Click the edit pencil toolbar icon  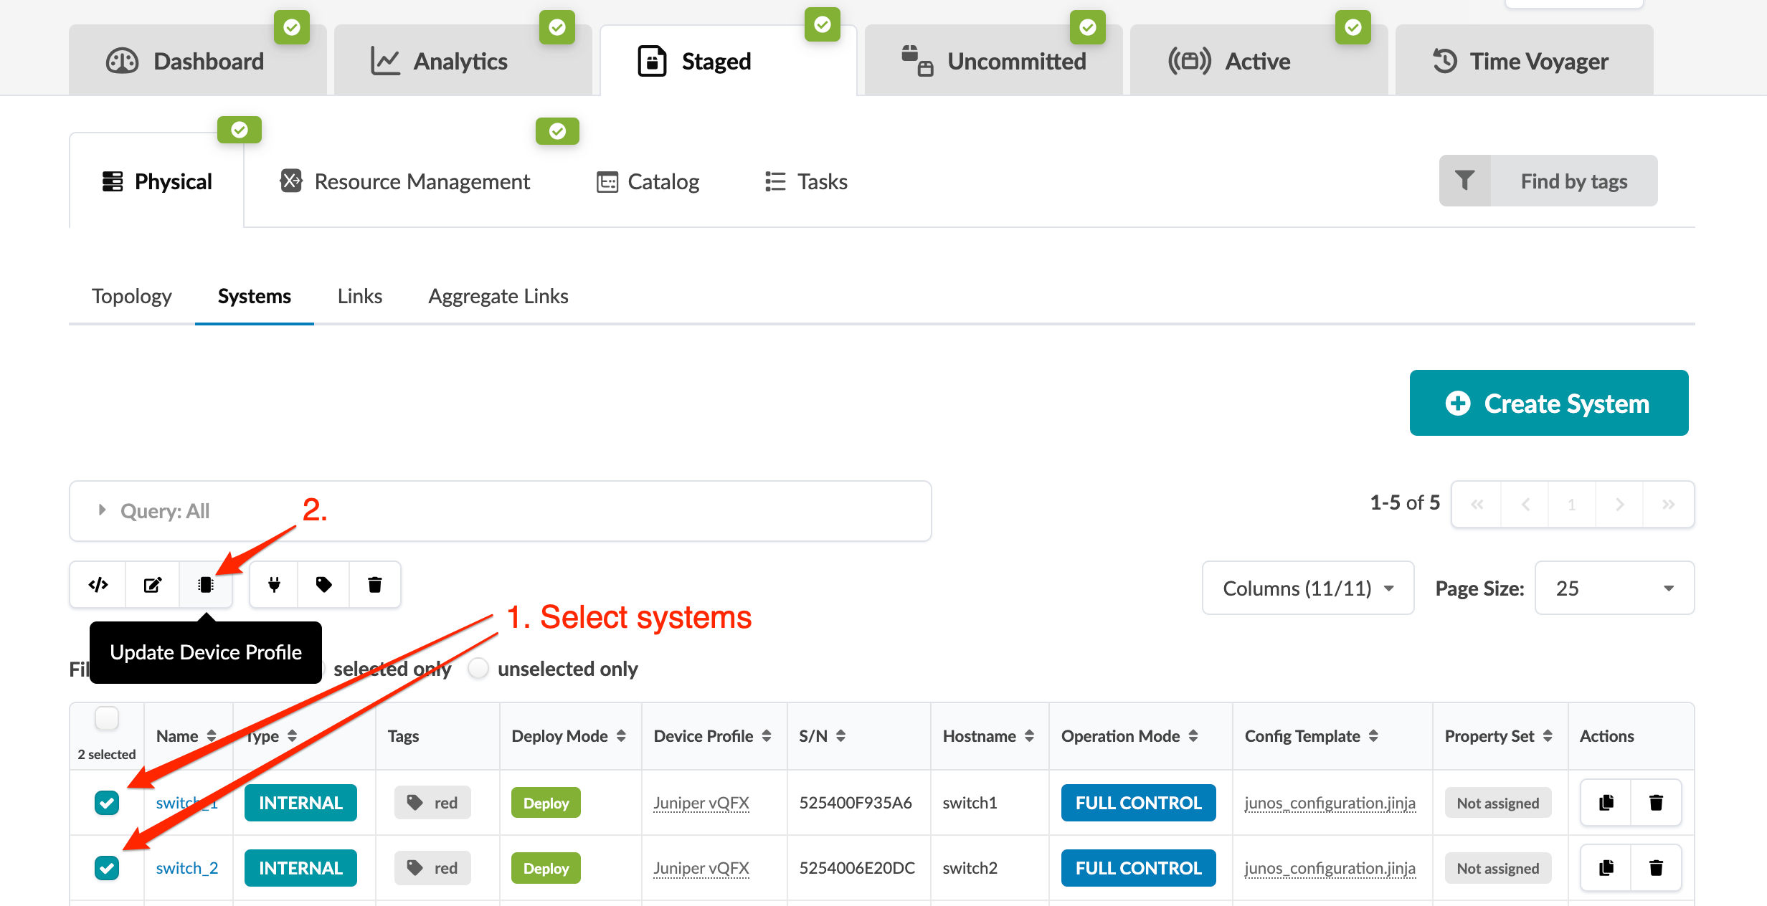152,585
